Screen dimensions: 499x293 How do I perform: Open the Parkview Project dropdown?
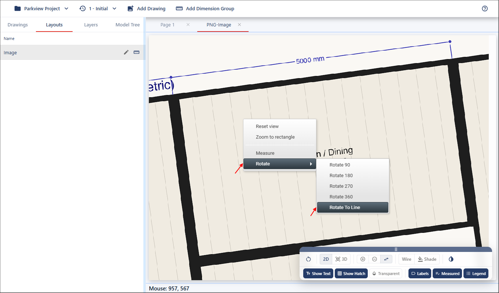tap(41, 8)
